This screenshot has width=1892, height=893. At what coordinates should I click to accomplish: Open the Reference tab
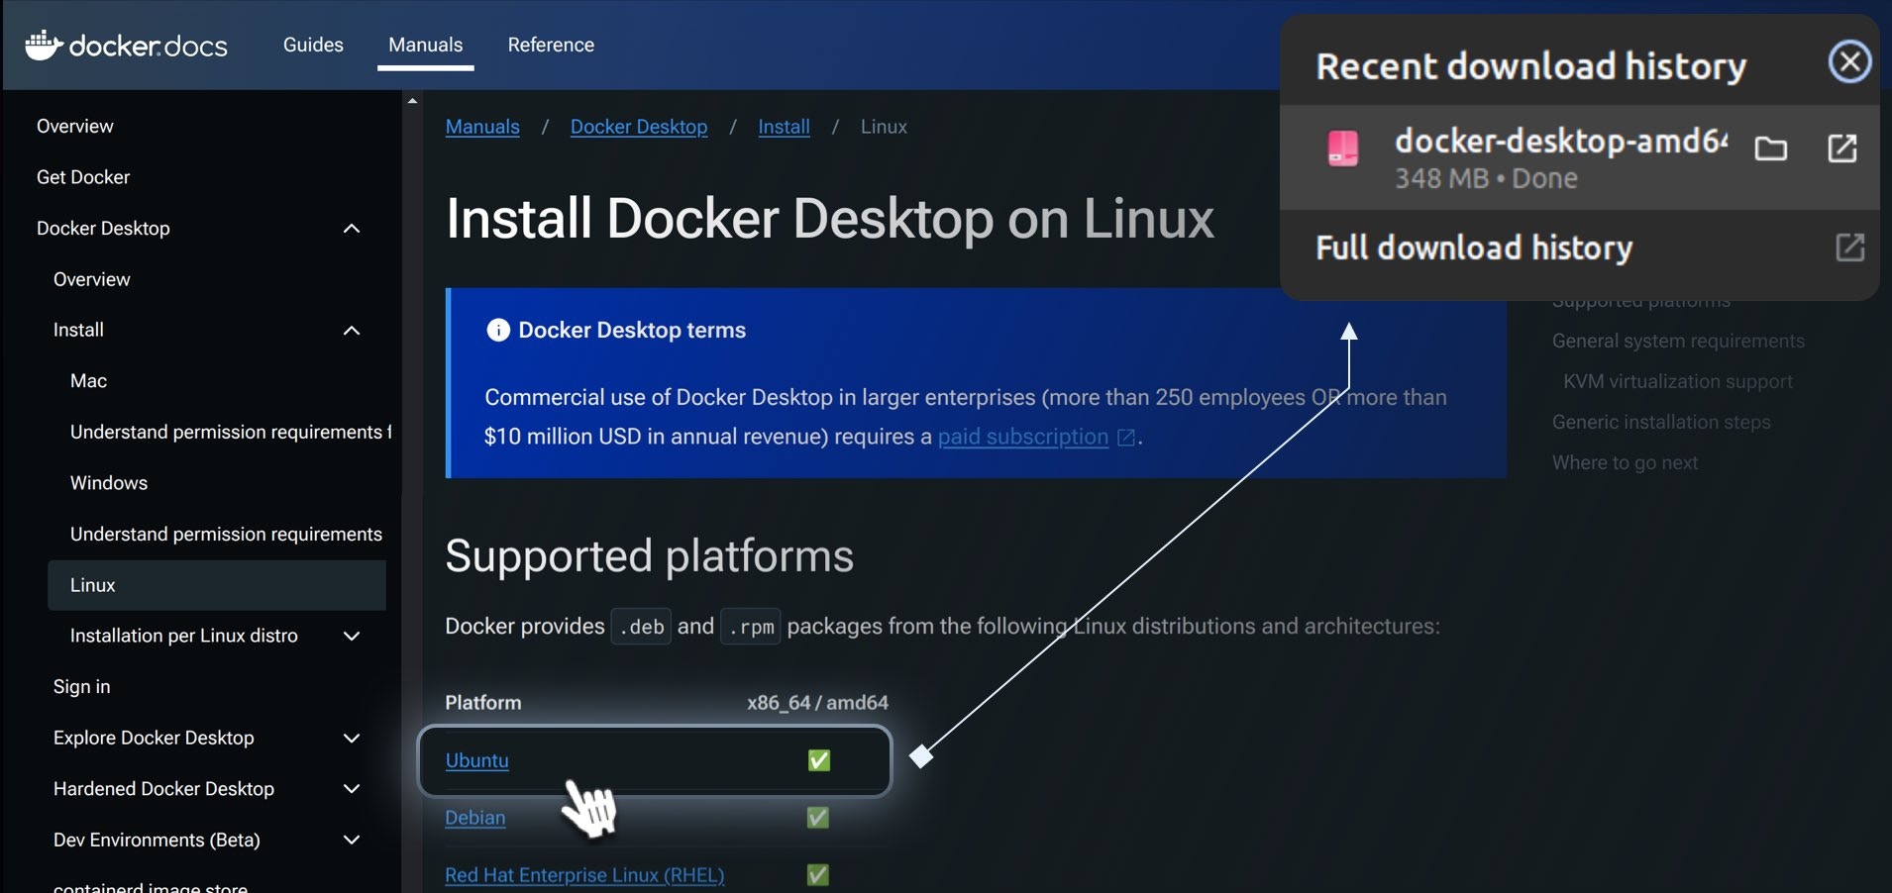[x=551, y=45]
